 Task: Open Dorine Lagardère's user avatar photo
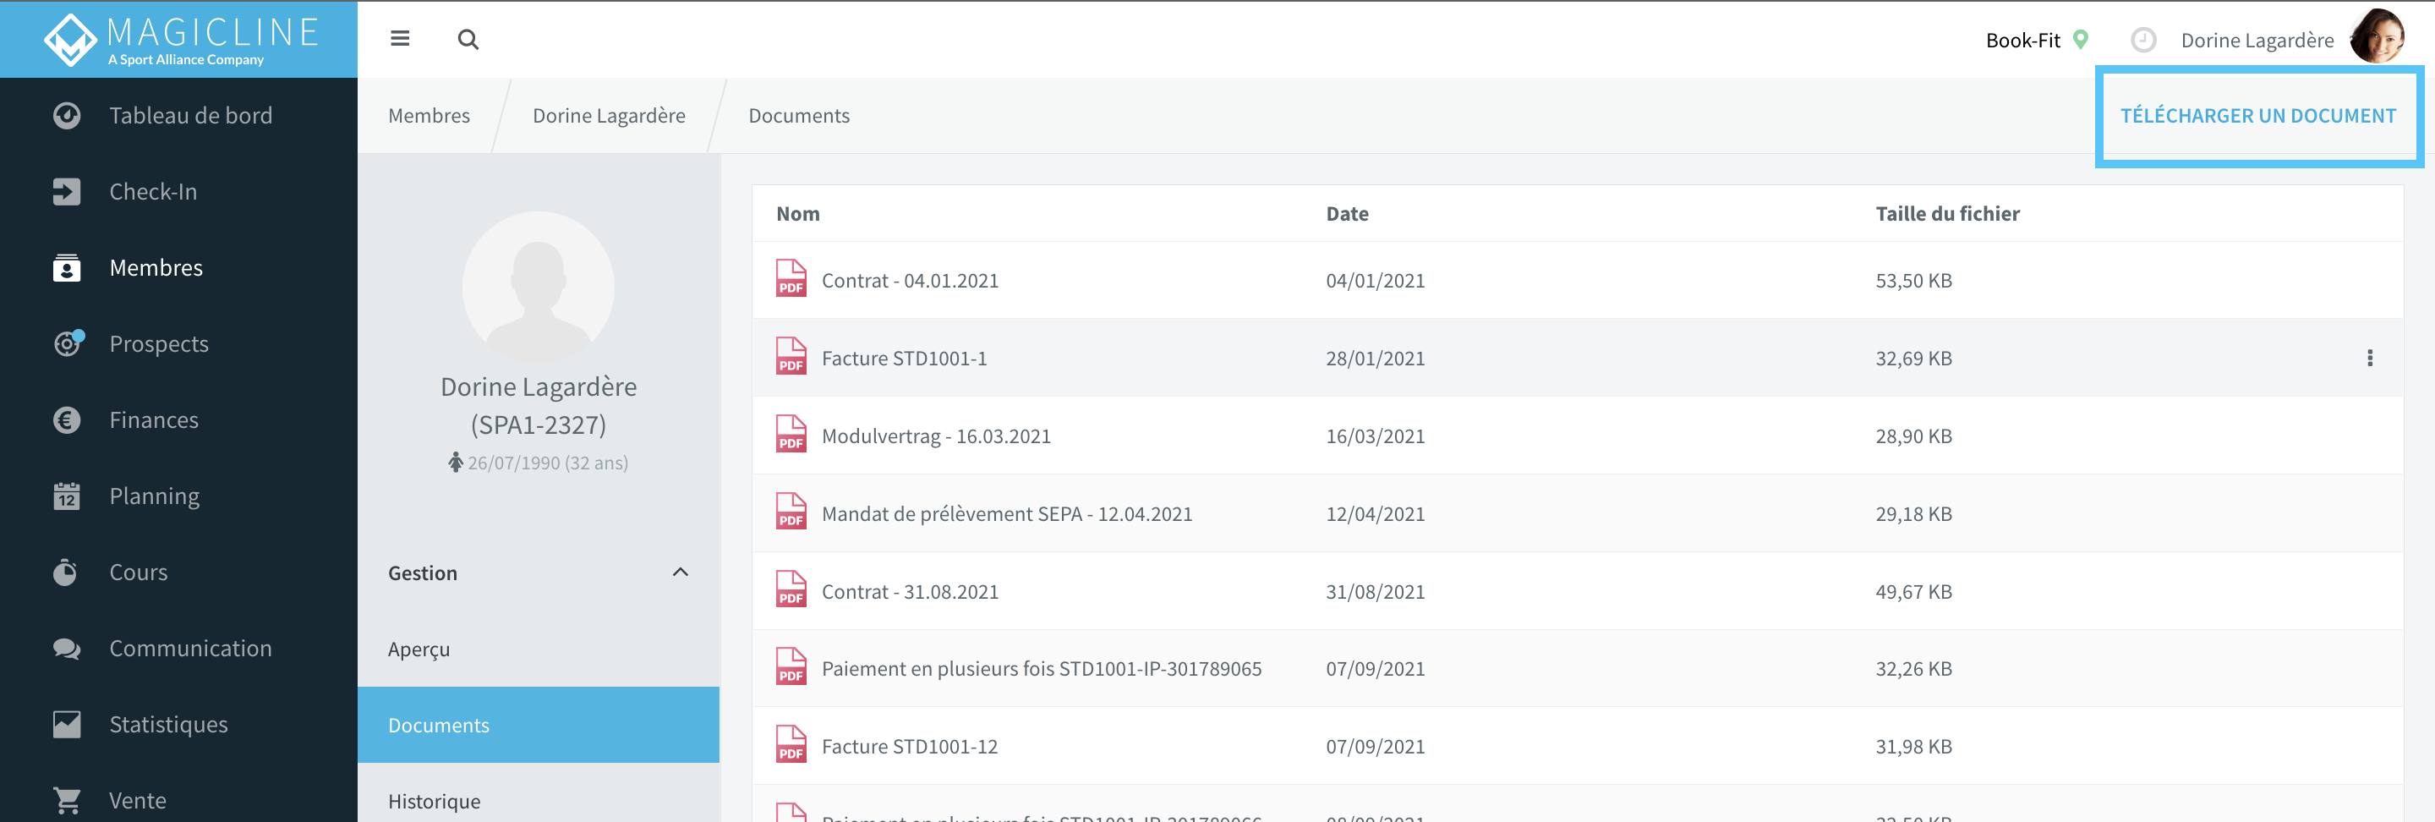coord(2378,38)
